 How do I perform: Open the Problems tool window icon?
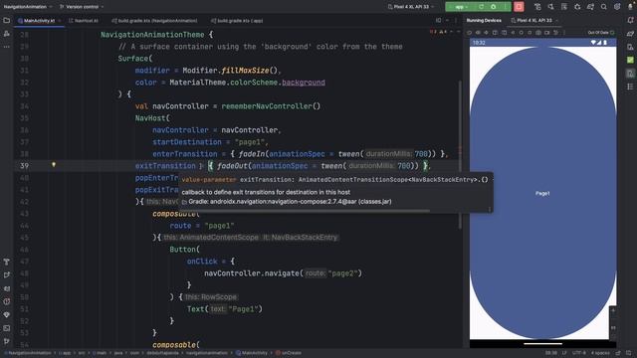point(7,301)
